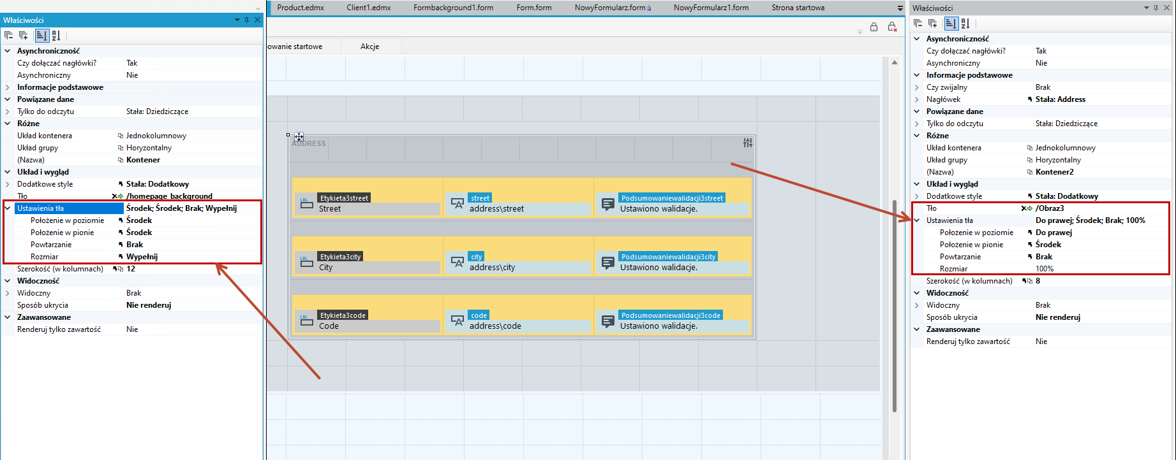
Task: Pin the right Właściwości panel
Action: 1156,8
